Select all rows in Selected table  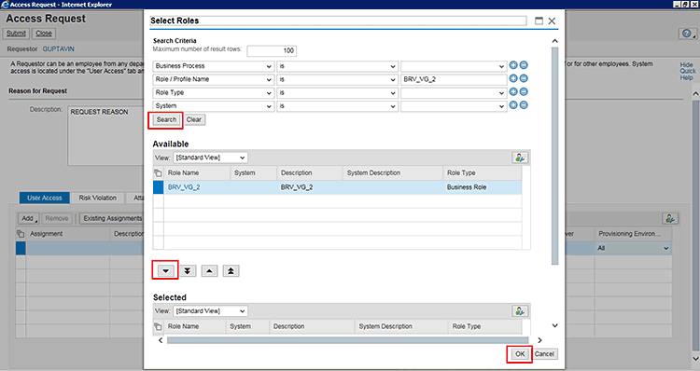coord(158,326)
